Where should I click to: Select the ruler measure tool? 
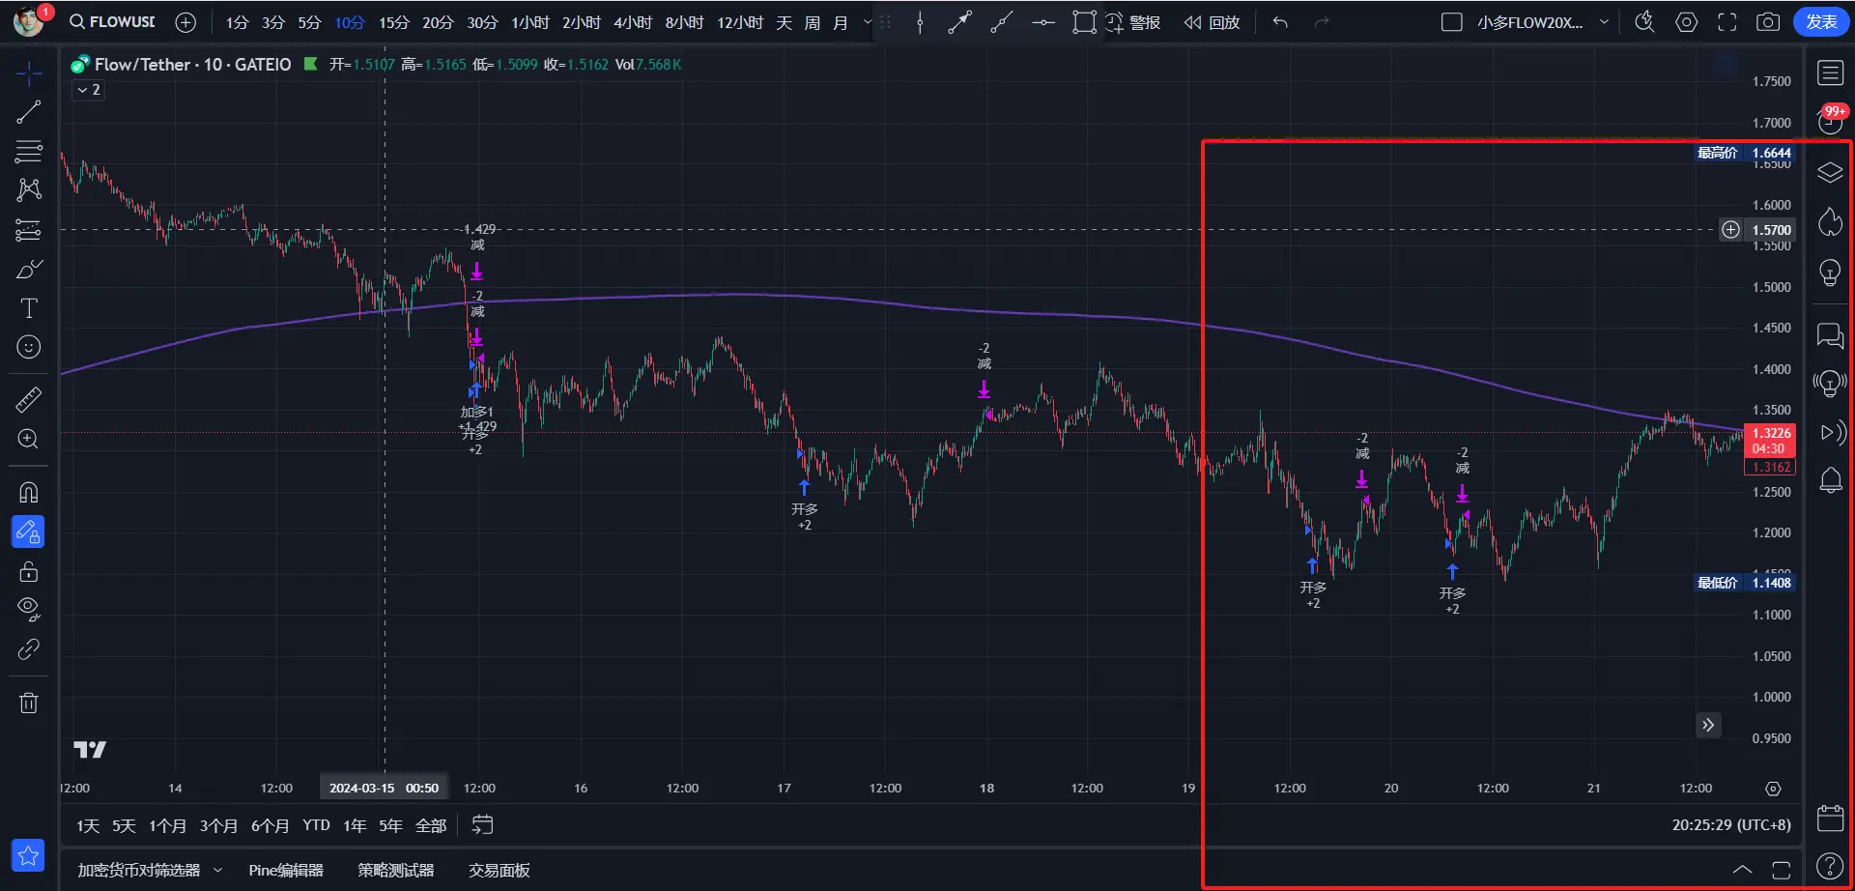tap(29, 399)
